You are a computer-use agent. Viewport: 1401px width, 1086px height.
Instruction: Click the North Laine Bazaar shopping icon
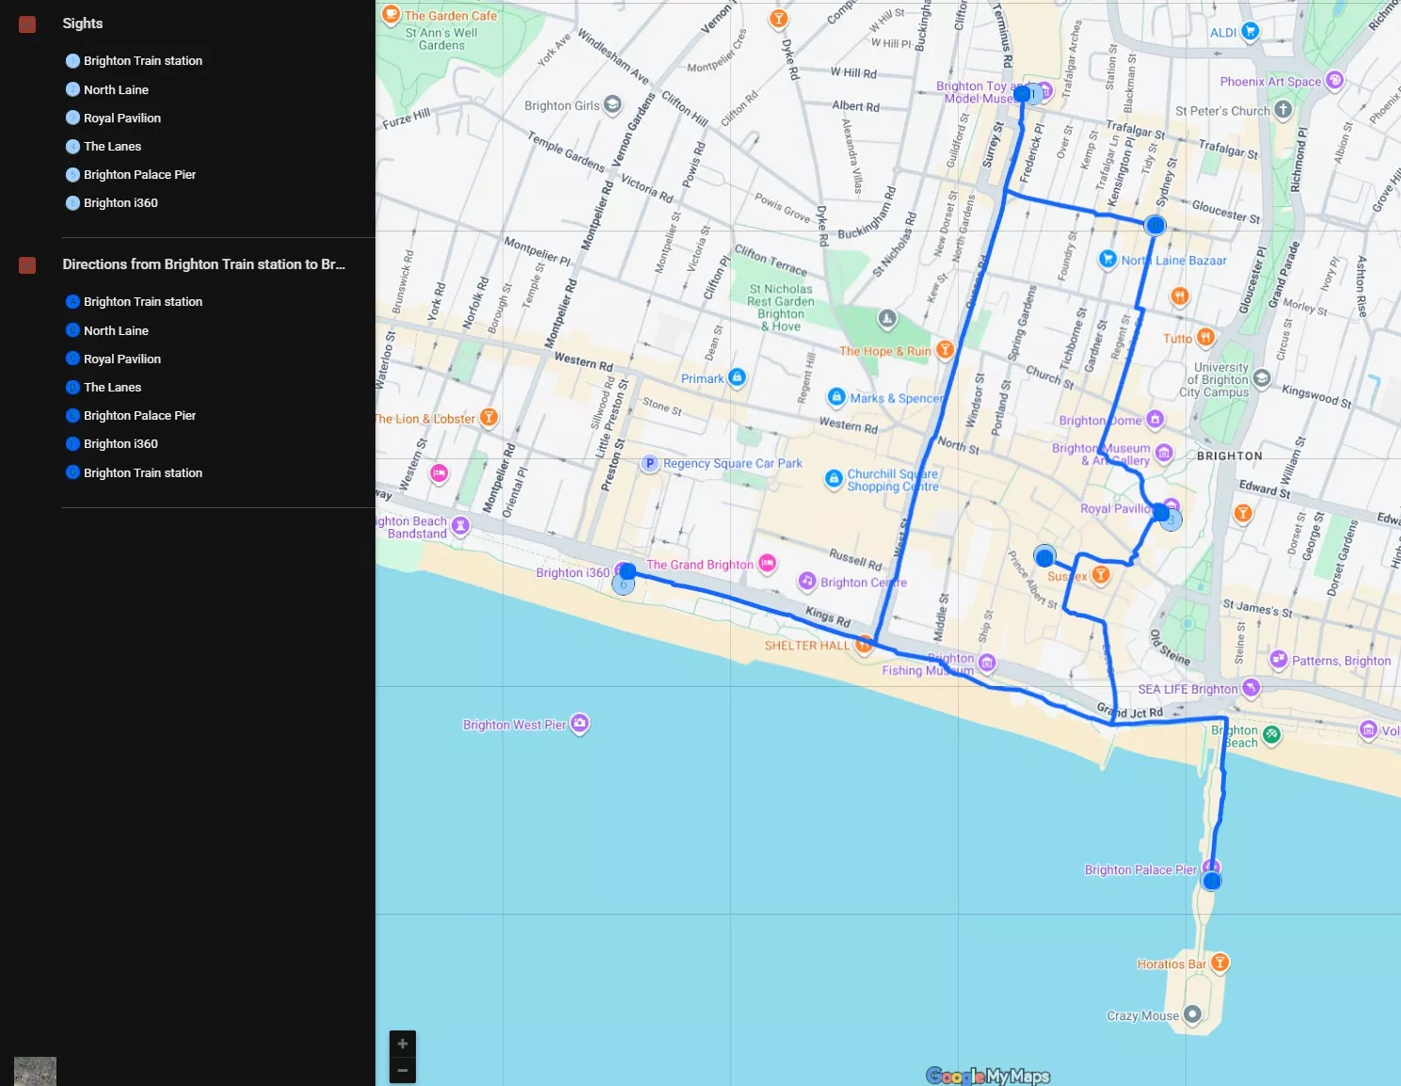(1108, 259)
